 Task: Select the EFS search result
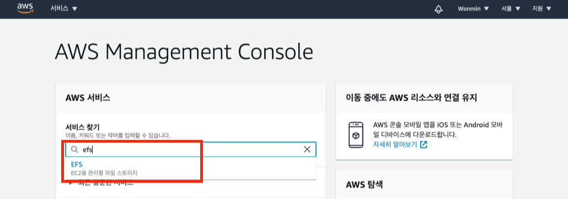point(77,164)
